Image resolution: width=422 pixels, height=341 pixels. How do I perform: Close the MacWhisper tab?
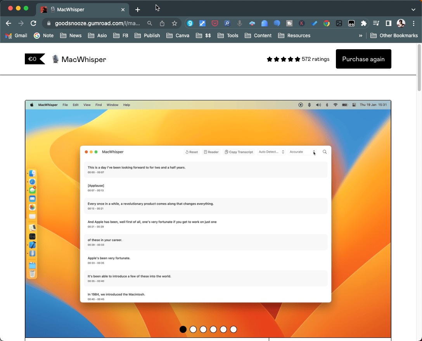(123, 10)
